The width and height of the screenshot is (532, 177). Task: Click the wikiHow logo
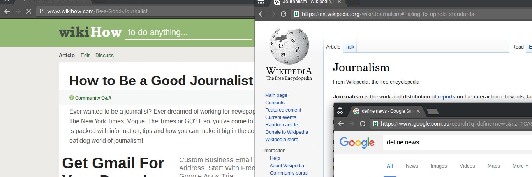coord(90,32)
